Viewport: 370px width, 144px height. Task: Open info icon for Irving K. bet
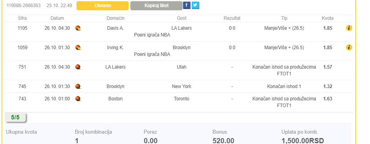(349, 48)
